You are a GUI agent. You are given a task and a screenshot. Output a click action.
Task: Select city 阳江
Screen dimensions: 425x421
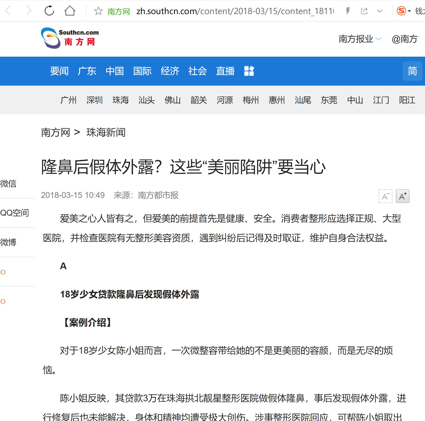click(407, 100)
